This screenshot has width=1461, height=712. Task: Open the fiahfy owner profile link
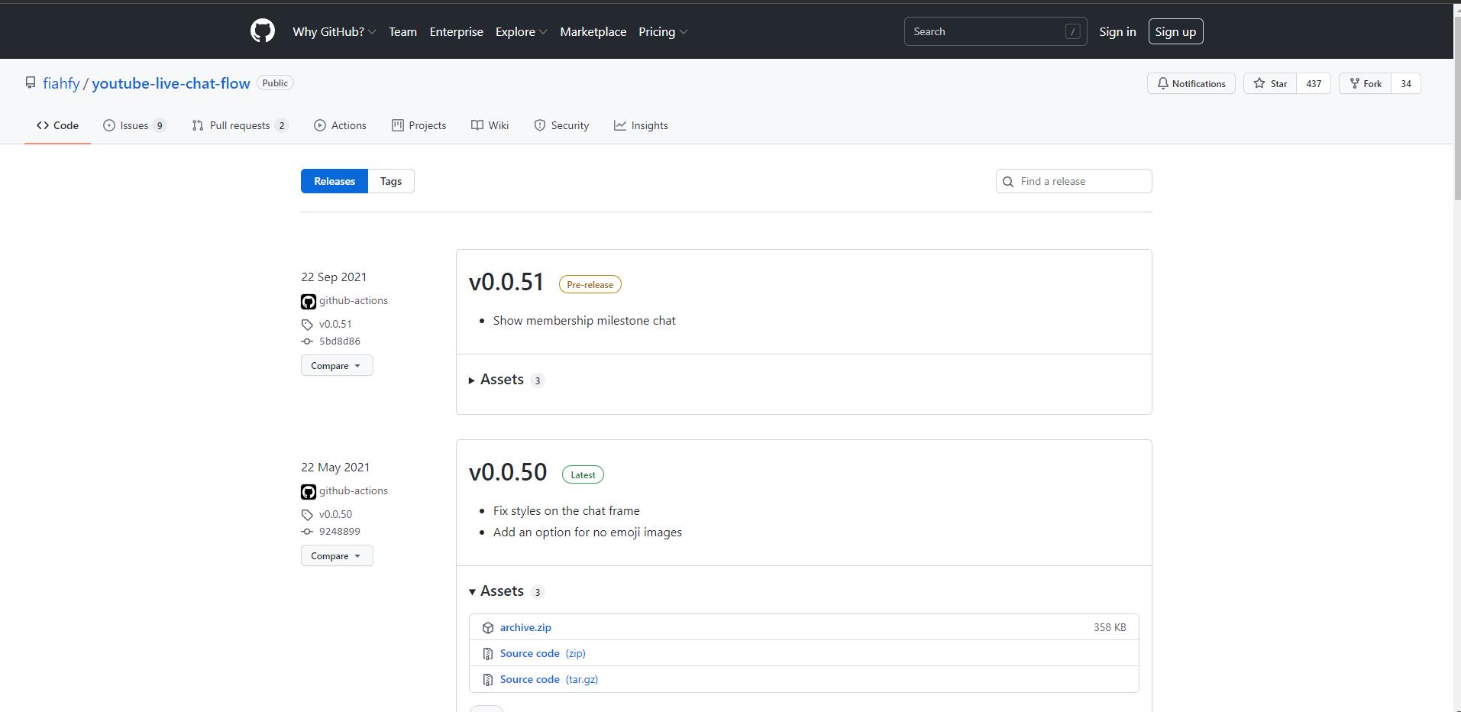tap(61, 83)
